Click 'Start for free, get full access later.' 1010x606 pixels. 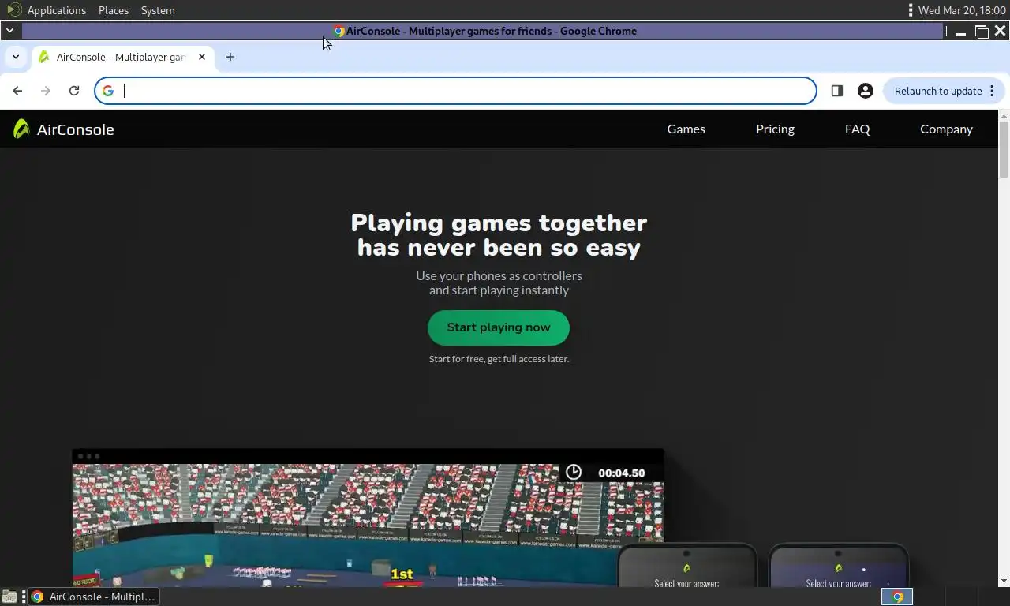click(x=499, y=359)
